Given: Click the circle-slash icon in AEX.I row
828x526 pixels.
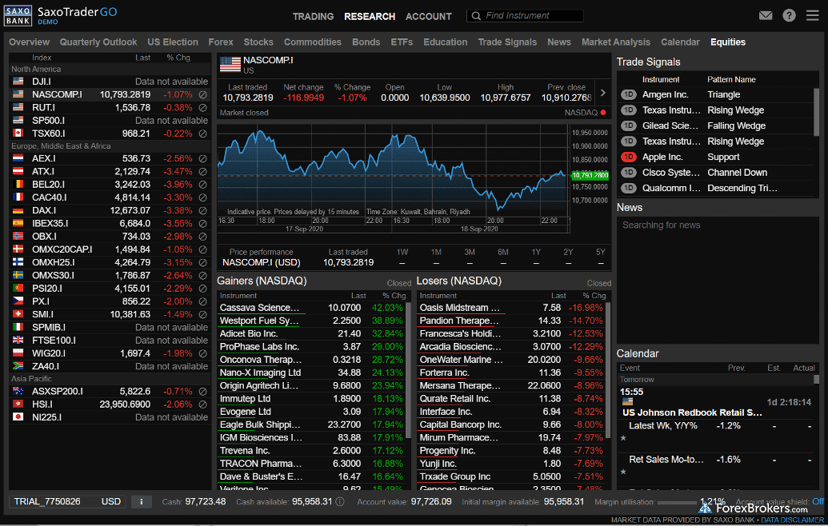Looking at the screenshot, I should pos(202,158).
